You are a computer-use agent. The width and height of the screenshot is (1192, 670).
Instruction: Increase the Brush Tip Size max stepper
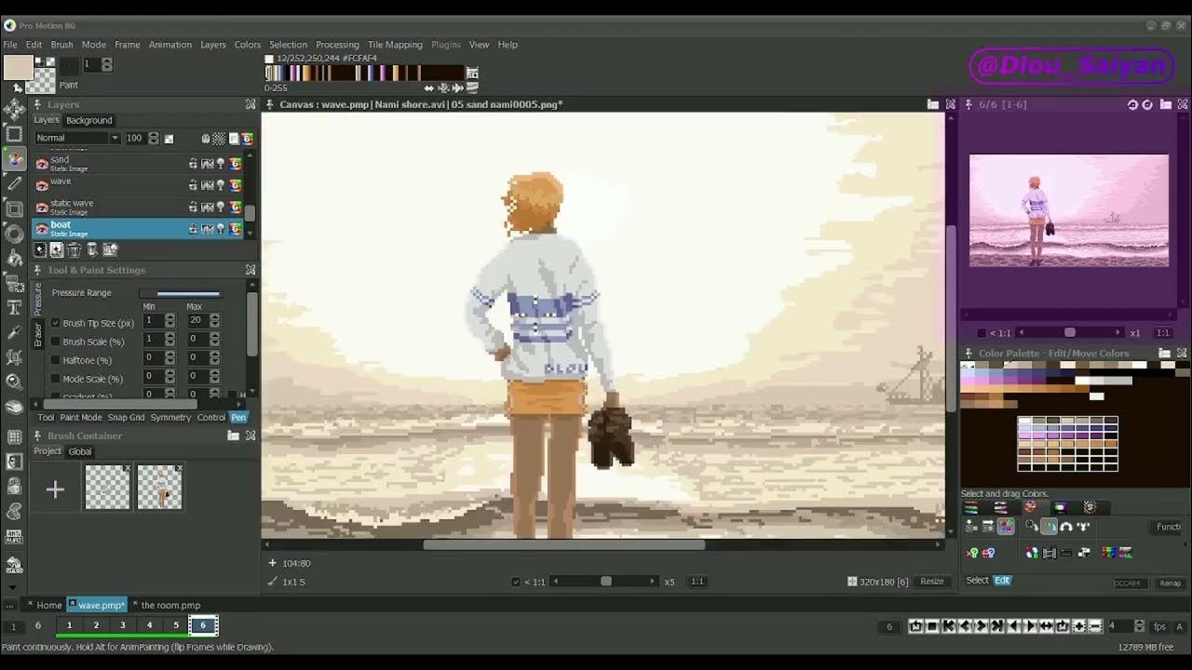click(215, 317)
